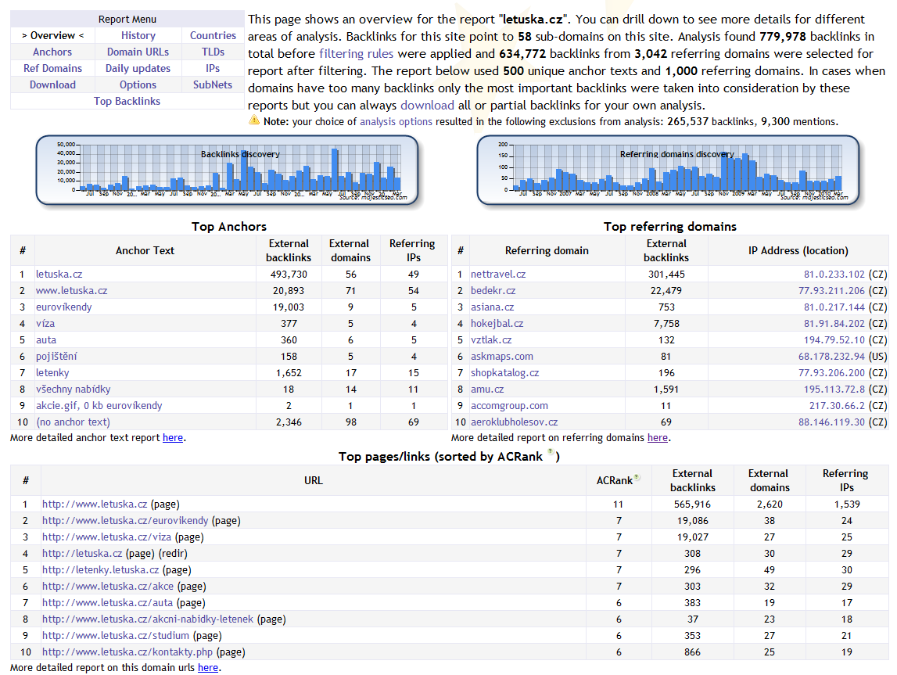
Task: Open referring domain askmaps.com
Action: 502,357
